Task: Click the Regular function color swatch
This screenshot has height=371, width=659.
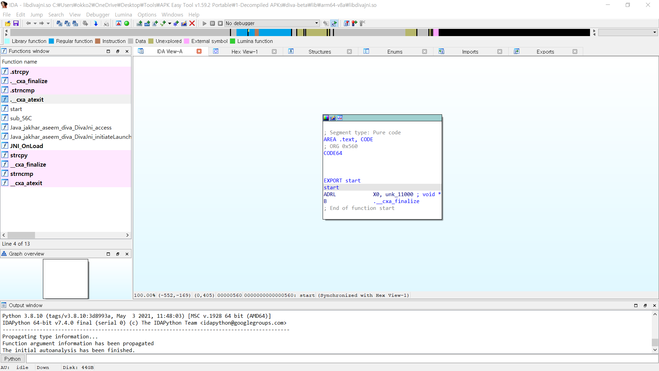Action: pyautogui.click(x=51, y=41)
